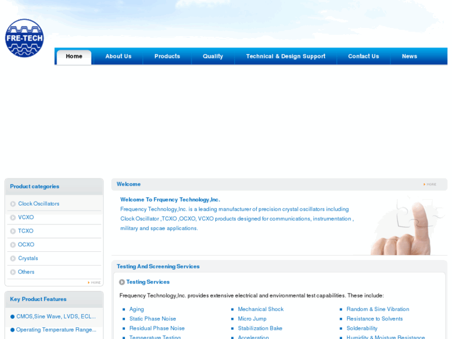Click the Welcome To Frquency Technology,Inc. heading
Viewport: 452px width, 339px height.
pos(170,200)
